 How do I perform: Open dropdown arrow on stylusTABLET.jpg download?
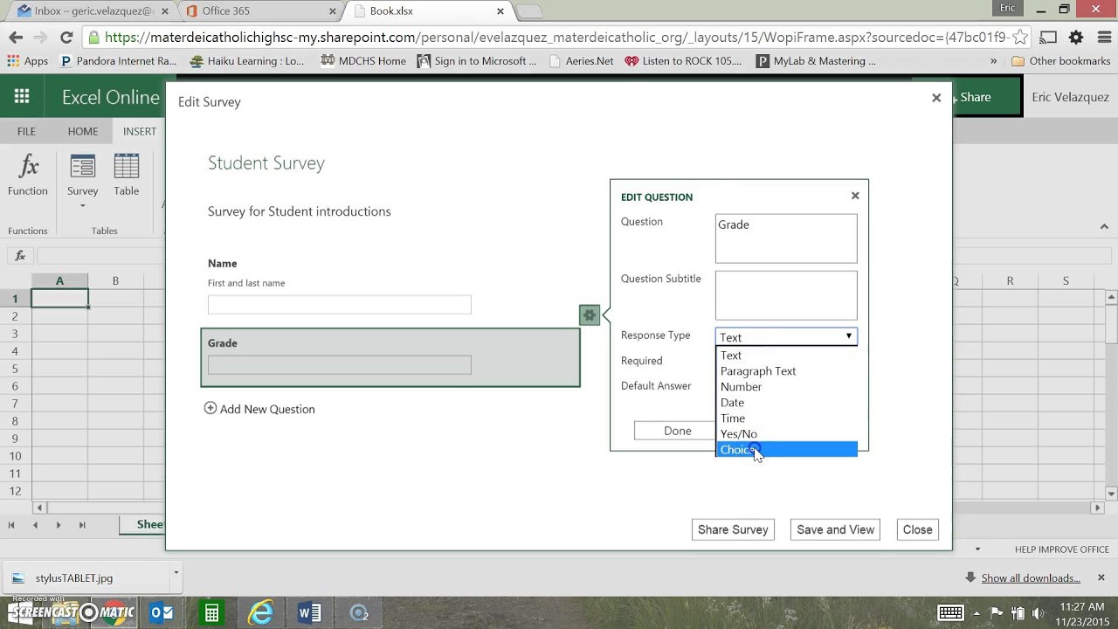click(x=176, y=574)
